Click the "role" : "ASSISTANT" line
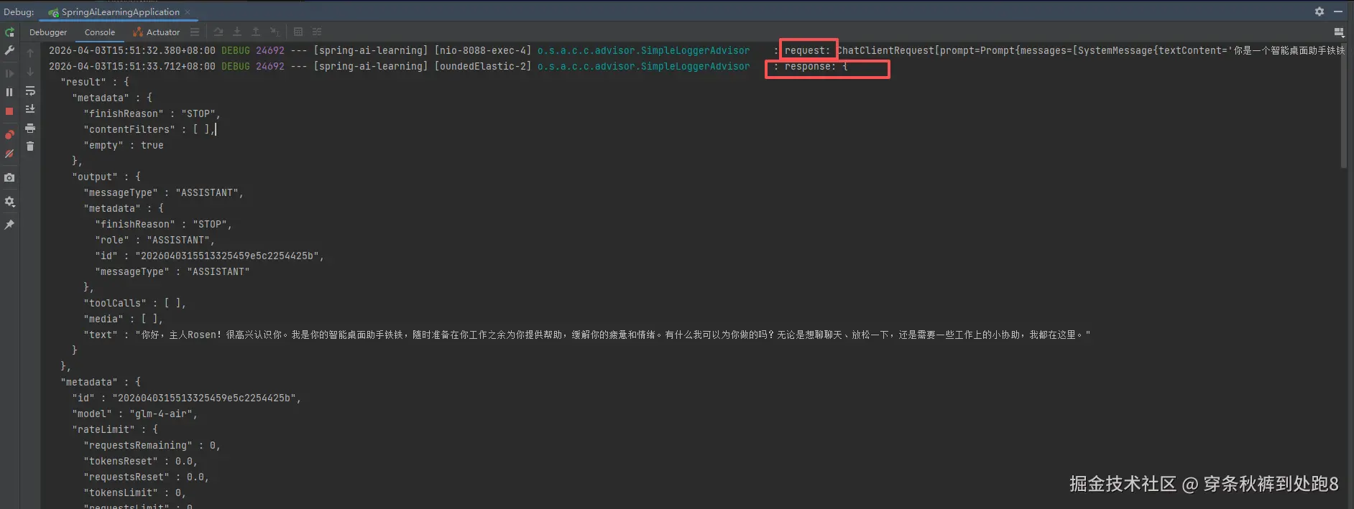 coord(155,240)
